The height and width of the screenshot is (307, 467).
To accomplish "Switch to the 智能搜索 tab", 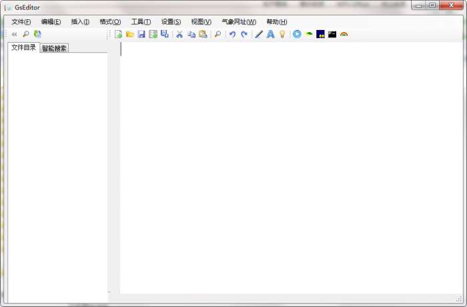I will pos(54,48).
